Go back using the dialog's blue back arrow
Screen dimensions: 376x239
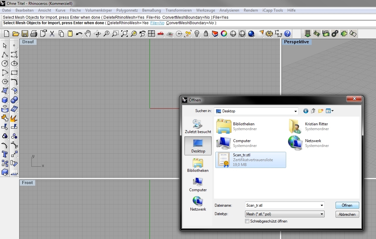306,111
